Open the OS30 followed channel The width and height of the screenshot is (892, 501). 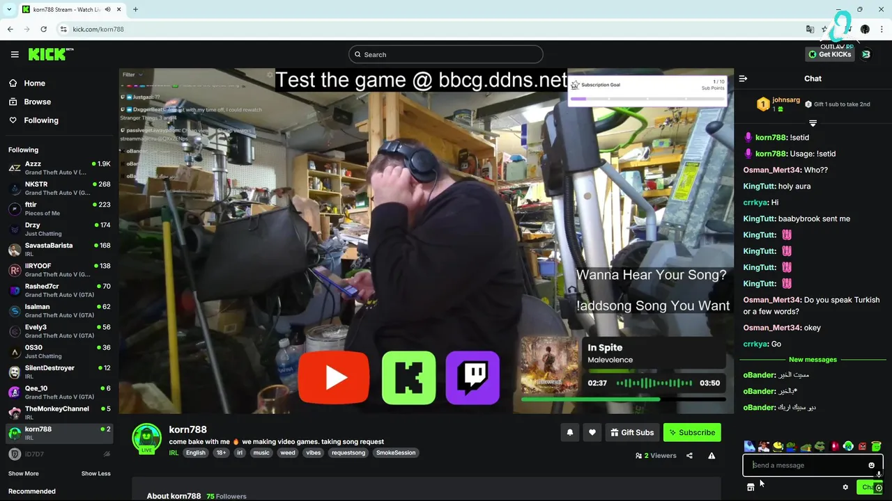(x=59, y=351)
